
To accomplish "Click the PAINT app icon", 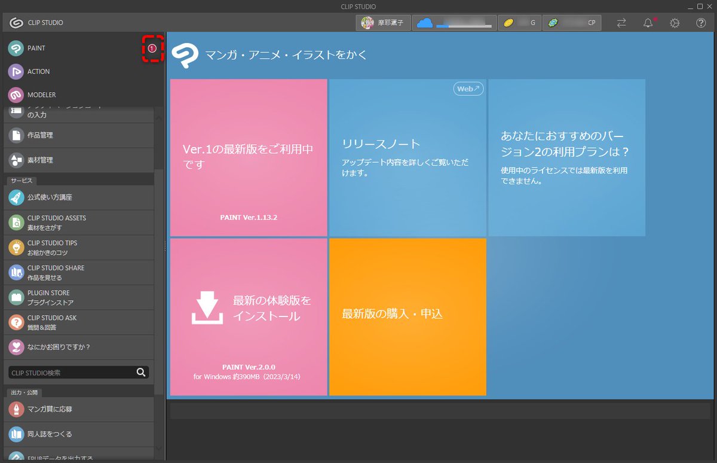I will 16,48.
